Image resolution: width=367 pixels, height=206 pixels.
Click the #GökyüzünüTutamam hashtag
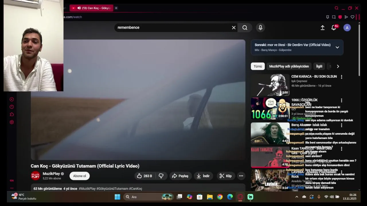[x=112, y=189]
